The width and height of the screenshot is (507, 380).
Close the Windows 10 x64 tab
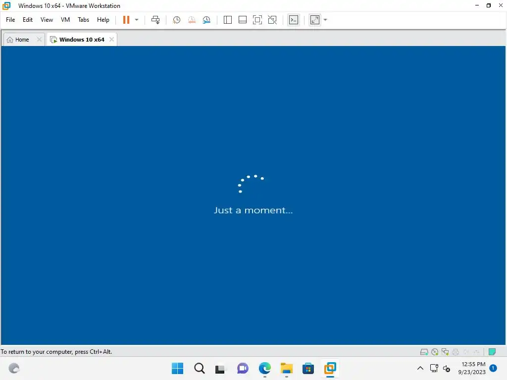coord(111,40)
